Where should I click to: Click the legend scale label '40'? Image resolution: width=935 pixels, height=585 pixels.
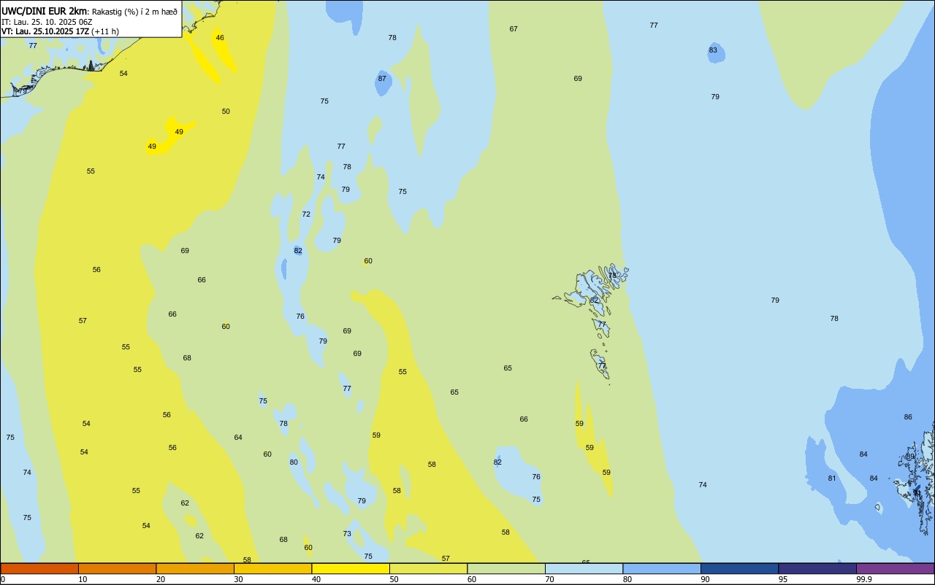point(316,579)
